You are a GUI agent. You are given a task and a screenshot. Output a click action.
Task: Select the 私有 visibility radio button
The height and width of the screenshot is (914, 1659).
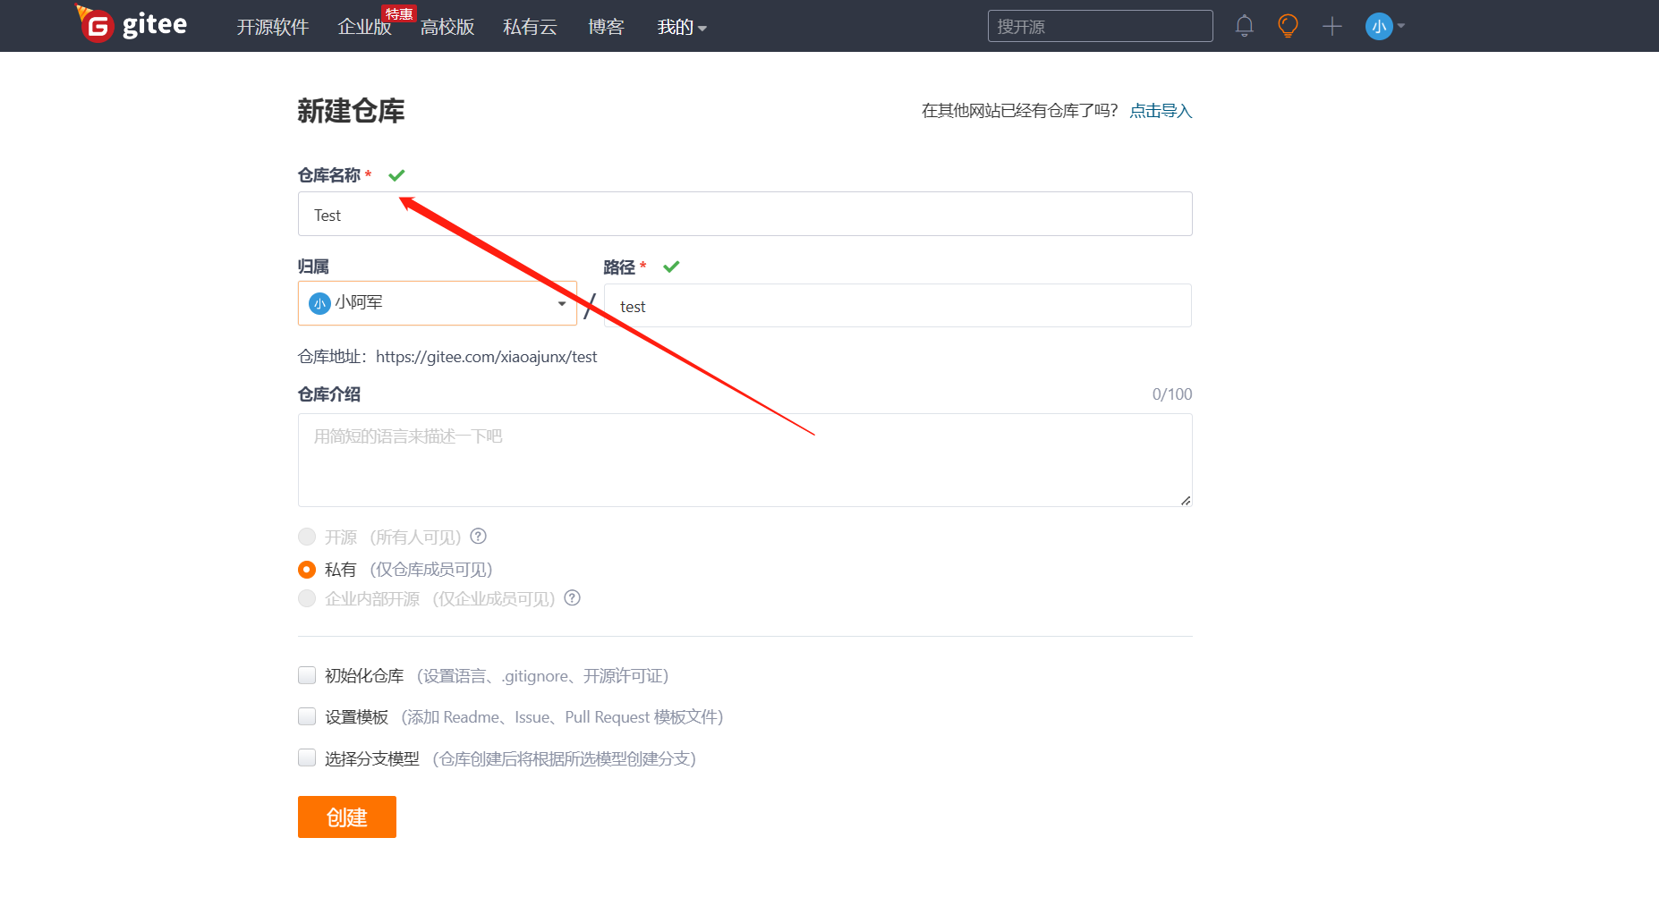point(307,569)
